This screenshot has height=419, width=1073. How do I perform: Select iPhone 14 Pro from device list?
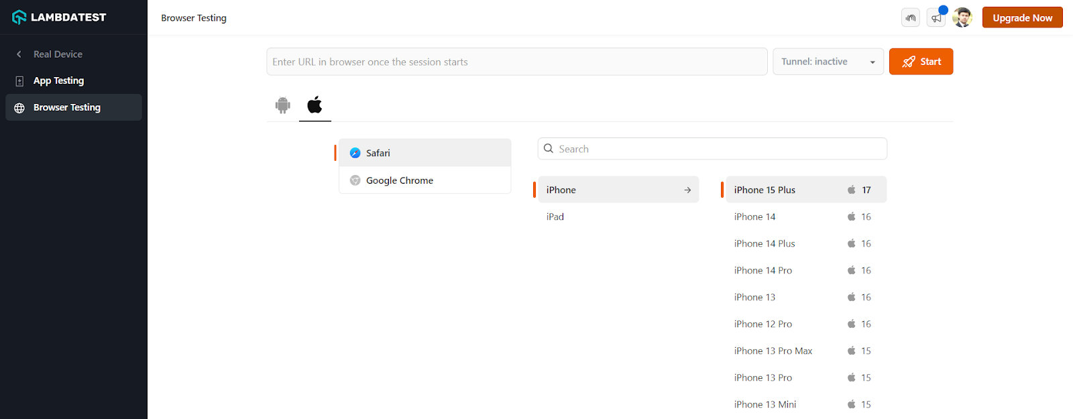(x=763, y=270)
